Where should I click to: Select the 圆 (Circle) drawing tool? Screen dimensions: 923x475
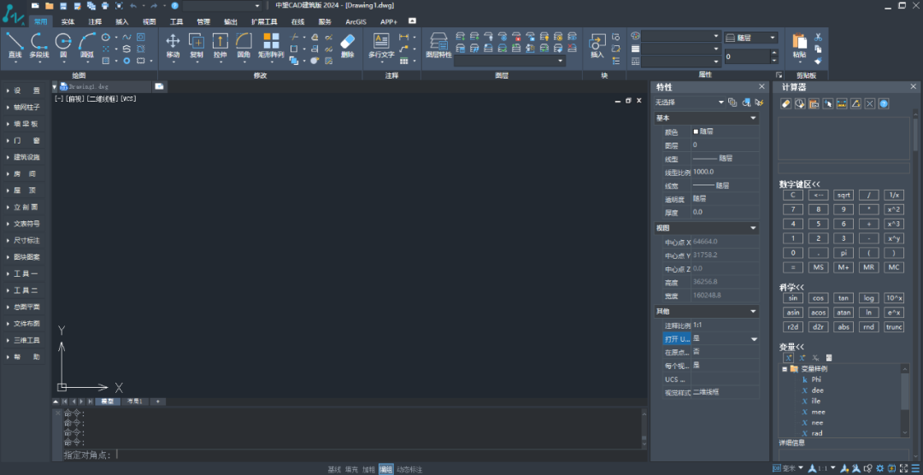pyautogui.click(x=63, y=44)
